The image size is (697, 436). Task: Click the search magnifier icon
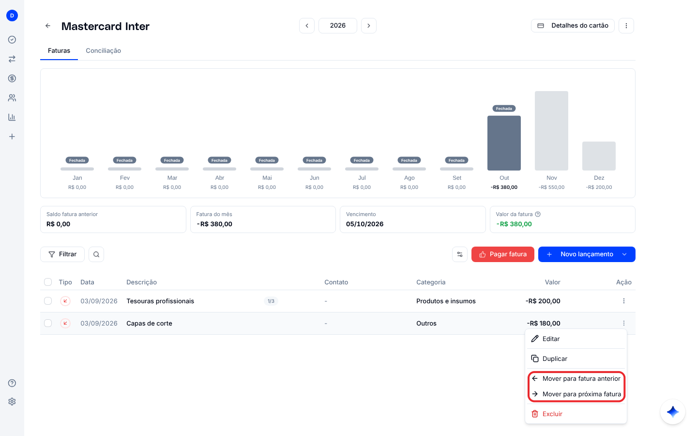pos(96,254)
